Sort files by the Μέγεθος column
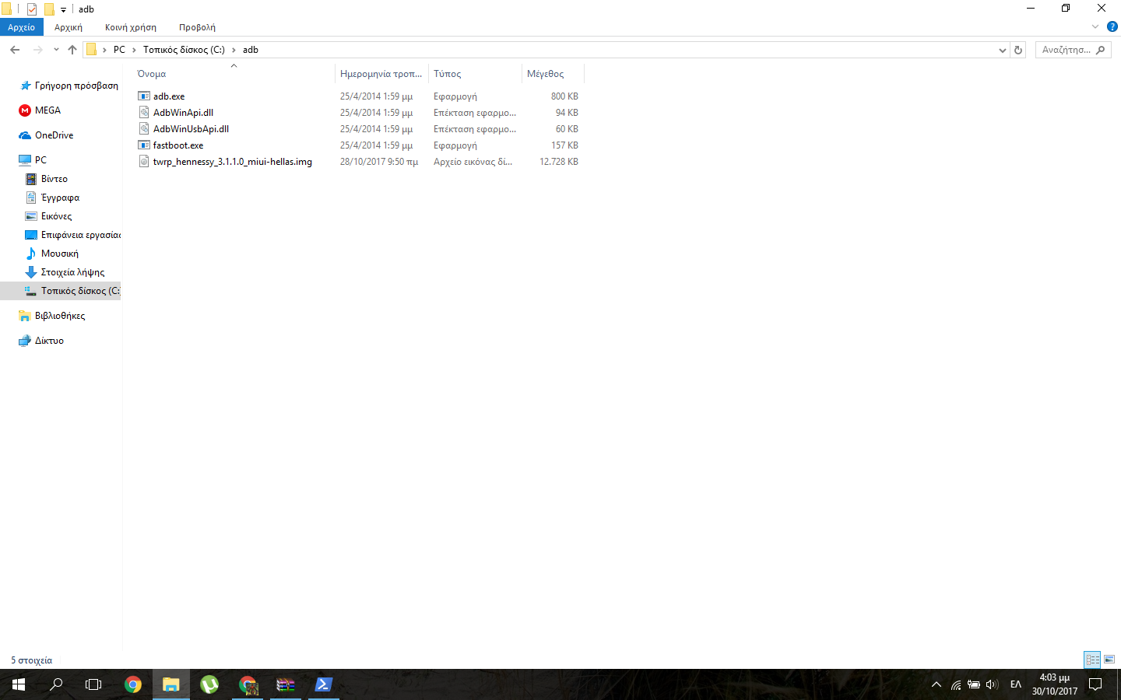The image size is (1121, 700). 545,74
